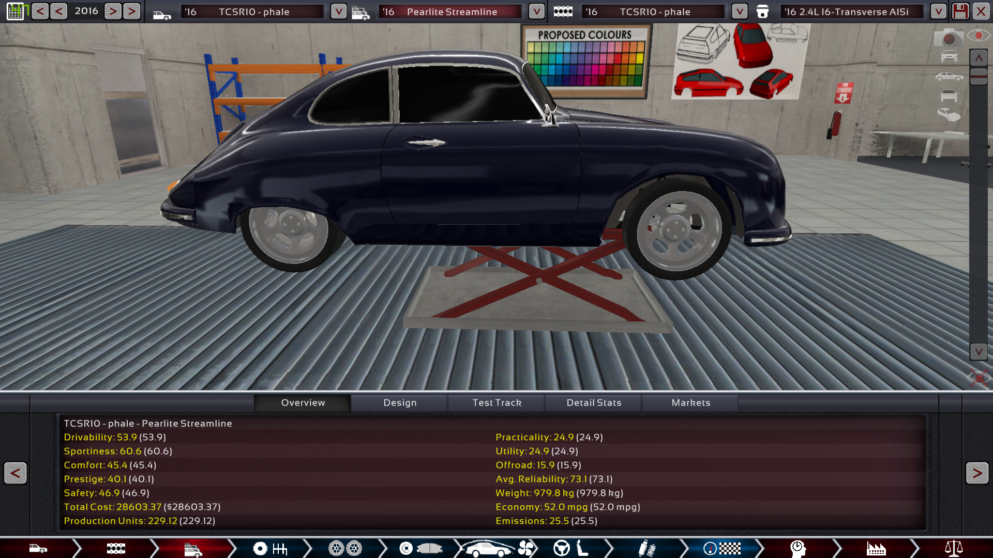
Task: Switch to the Test Track tab
Action: (496, 402)
